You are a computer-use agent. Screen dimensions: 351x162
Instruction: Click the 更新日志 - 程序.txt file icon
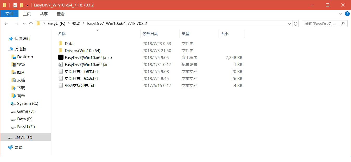61,71
